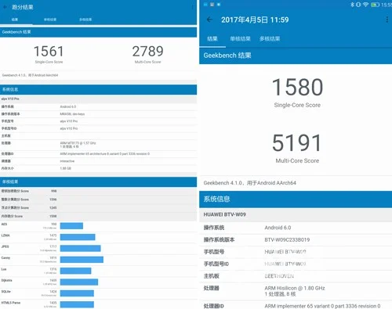This screenshot has width=392, height=309.
Task: Tap the 1580 Single-Core Score
Action: (x=297, y=92)
